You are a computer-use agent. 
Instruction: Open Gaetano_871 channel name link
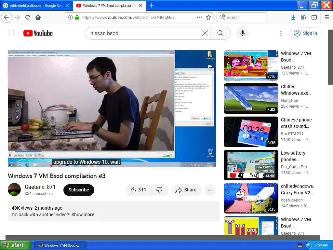40,187
